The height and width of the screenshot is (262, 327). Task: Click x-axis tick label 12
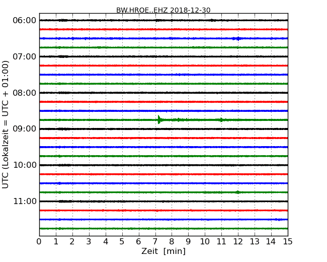[238, 242]
